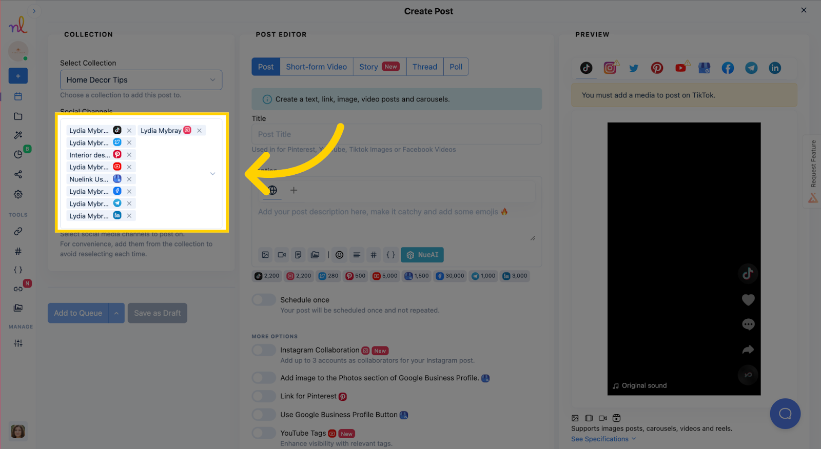Open the Request Feature side tab
This screenshot has width=821, height=449.
(x=813, y=171)
